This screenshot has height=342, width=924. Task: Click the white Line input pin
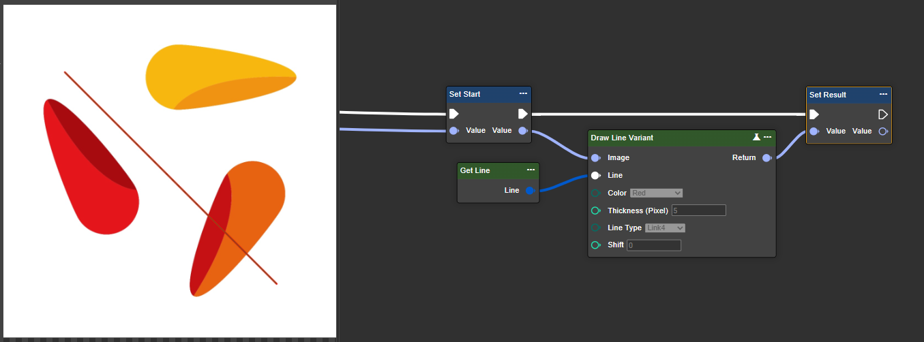pos(595,176)
